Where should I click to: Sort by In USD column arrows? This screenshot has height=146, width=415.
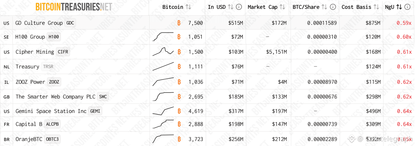(x=231, y=7)
